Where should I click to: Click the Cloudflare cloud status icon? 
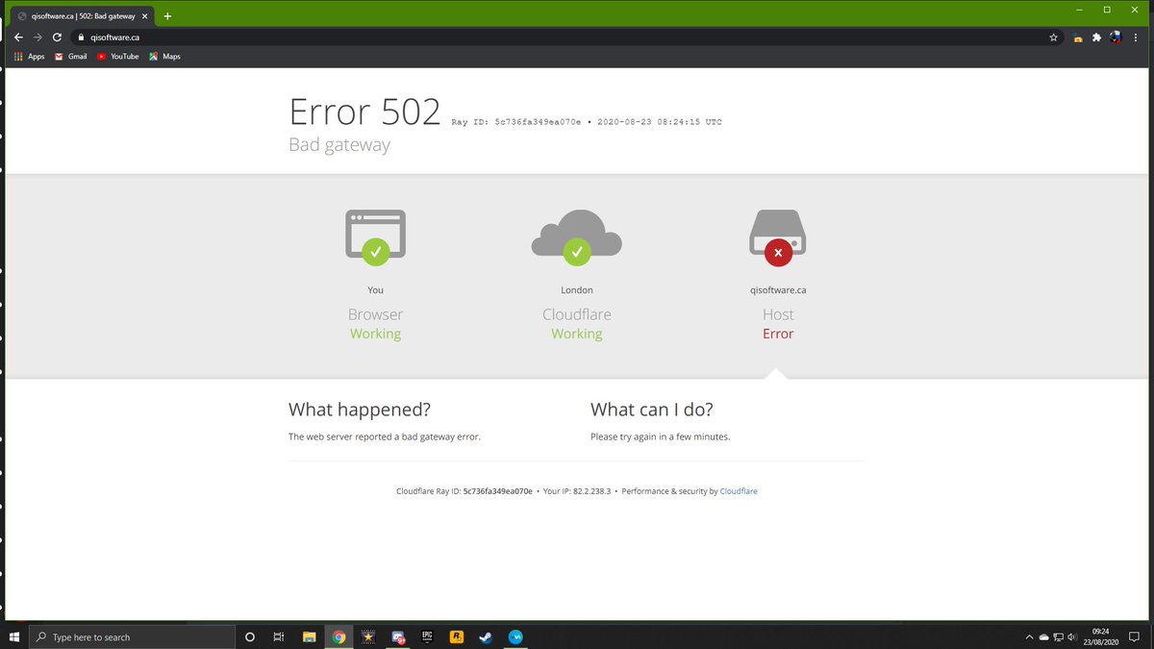577,237
